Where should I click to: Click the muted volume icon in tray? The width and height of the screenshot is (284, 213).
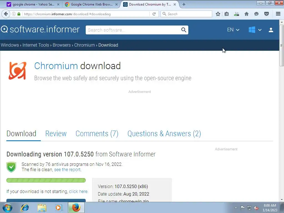pos(256,208)
